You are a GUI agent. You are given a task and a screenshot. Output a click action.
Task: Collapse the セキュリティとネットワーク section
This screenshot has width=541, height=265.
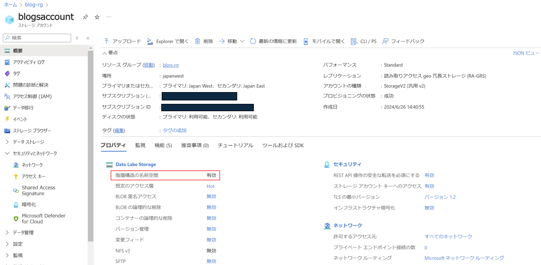pos(7,153)
